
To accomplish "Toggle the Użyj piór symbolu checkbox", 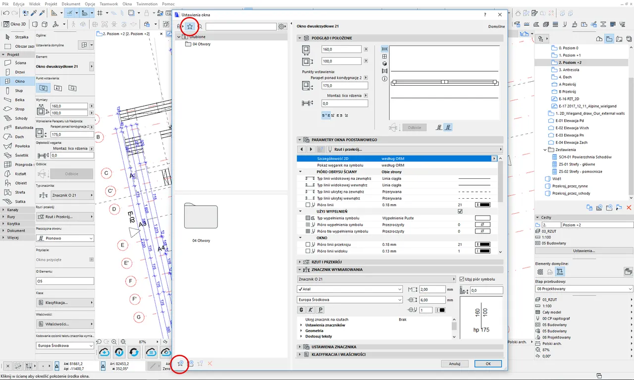I will coord(463,279).
